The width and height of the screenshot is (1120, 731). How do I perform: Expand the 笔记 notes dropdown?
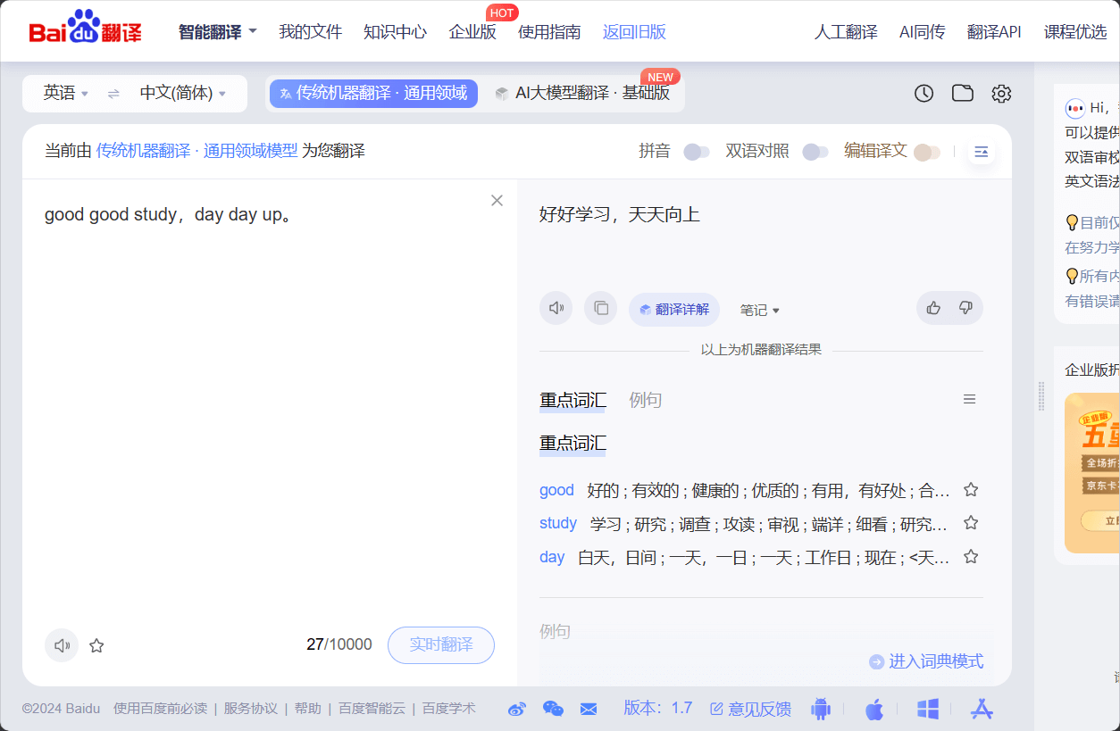(x=760, y=310)
